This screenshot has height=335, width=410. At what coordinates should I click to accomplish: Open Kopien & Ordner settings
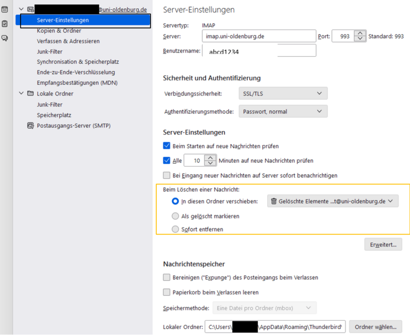(x=59, y=31)
